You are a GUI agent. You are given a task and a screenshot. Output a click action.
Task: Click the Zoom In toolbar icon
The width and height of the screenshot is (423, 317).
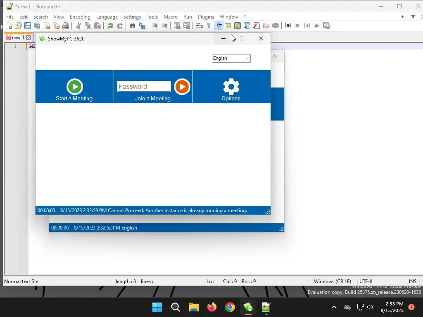154,26
